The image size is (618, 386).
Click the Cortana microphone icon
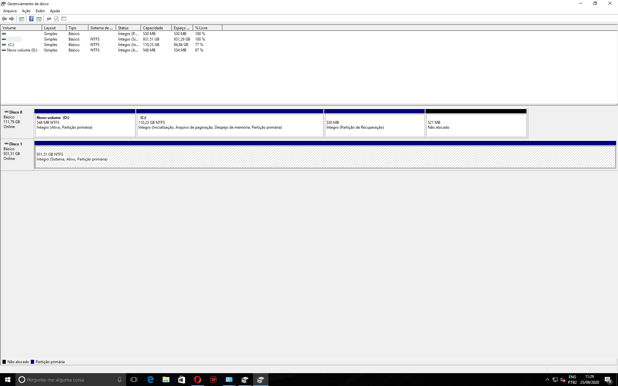click(119, 380)
